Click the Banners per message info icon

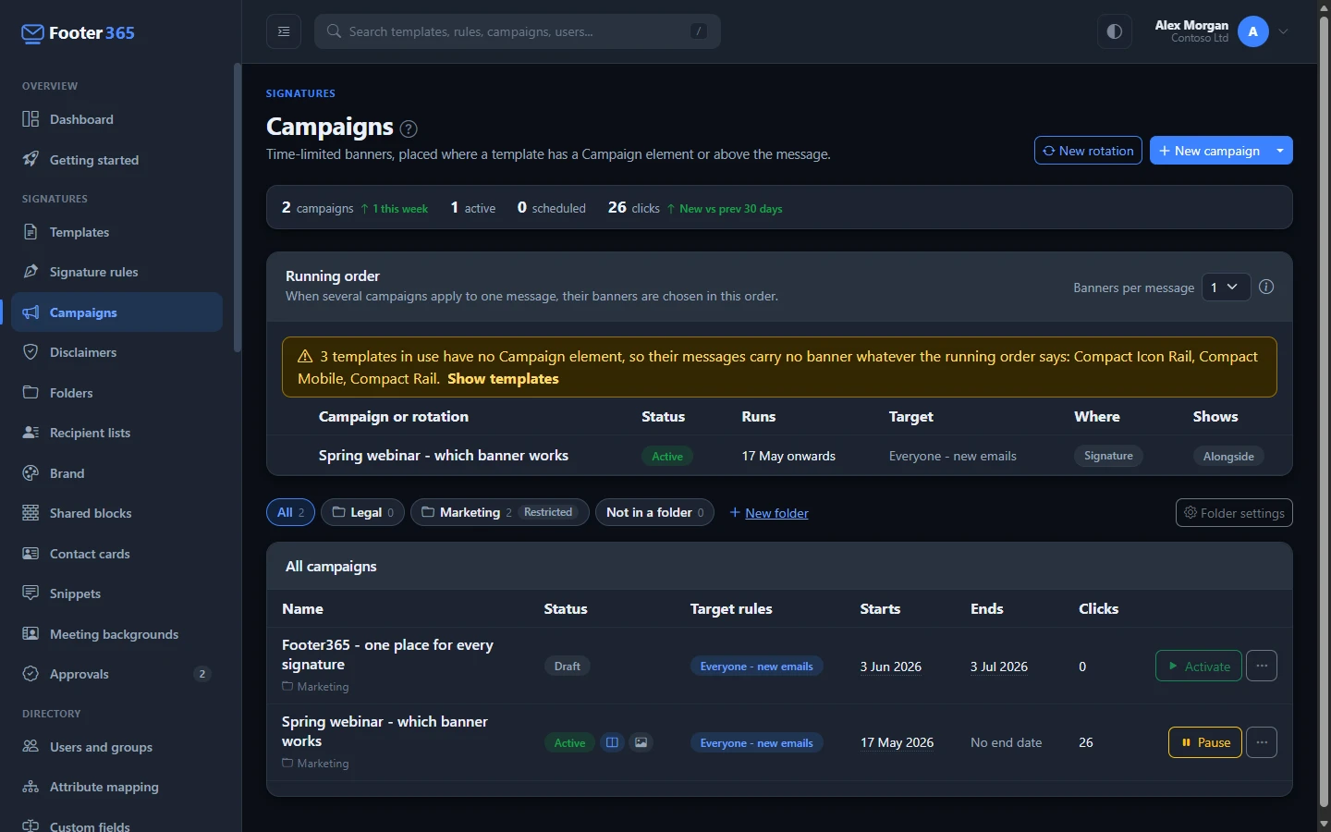click(1266, 288)
